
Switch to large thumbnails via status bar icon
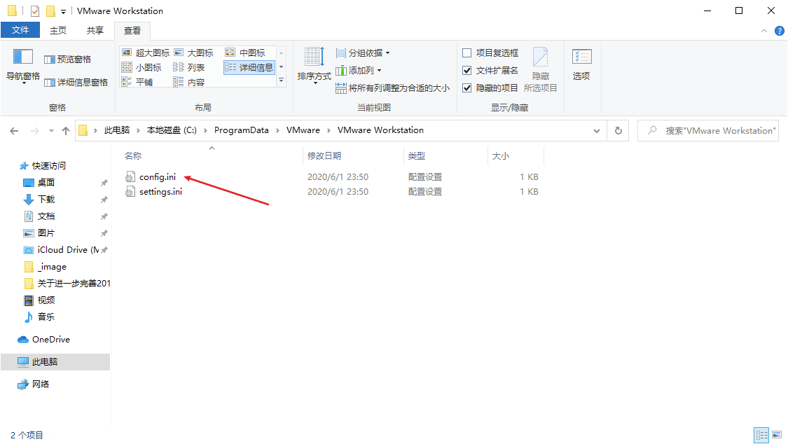[x=777, y=435]
